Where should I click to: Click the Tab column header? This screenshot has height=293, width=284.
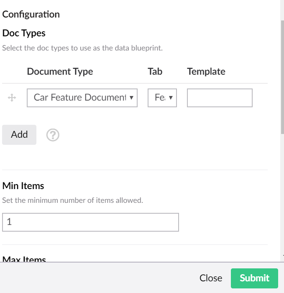(x=155, y=71)
